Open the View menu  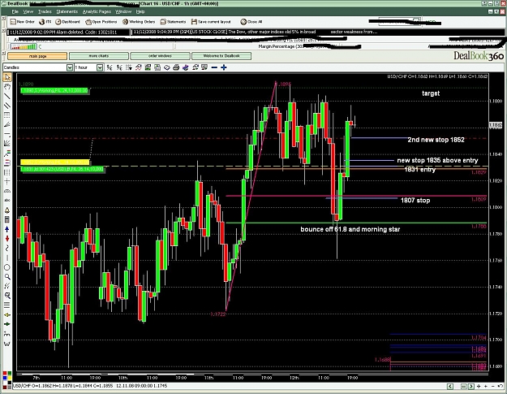28,11
